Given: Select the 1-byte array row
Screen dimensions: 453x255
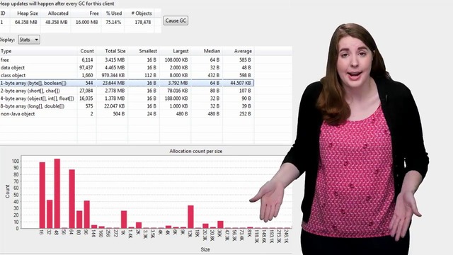Looking at the screenshot, I should point(127,83).
